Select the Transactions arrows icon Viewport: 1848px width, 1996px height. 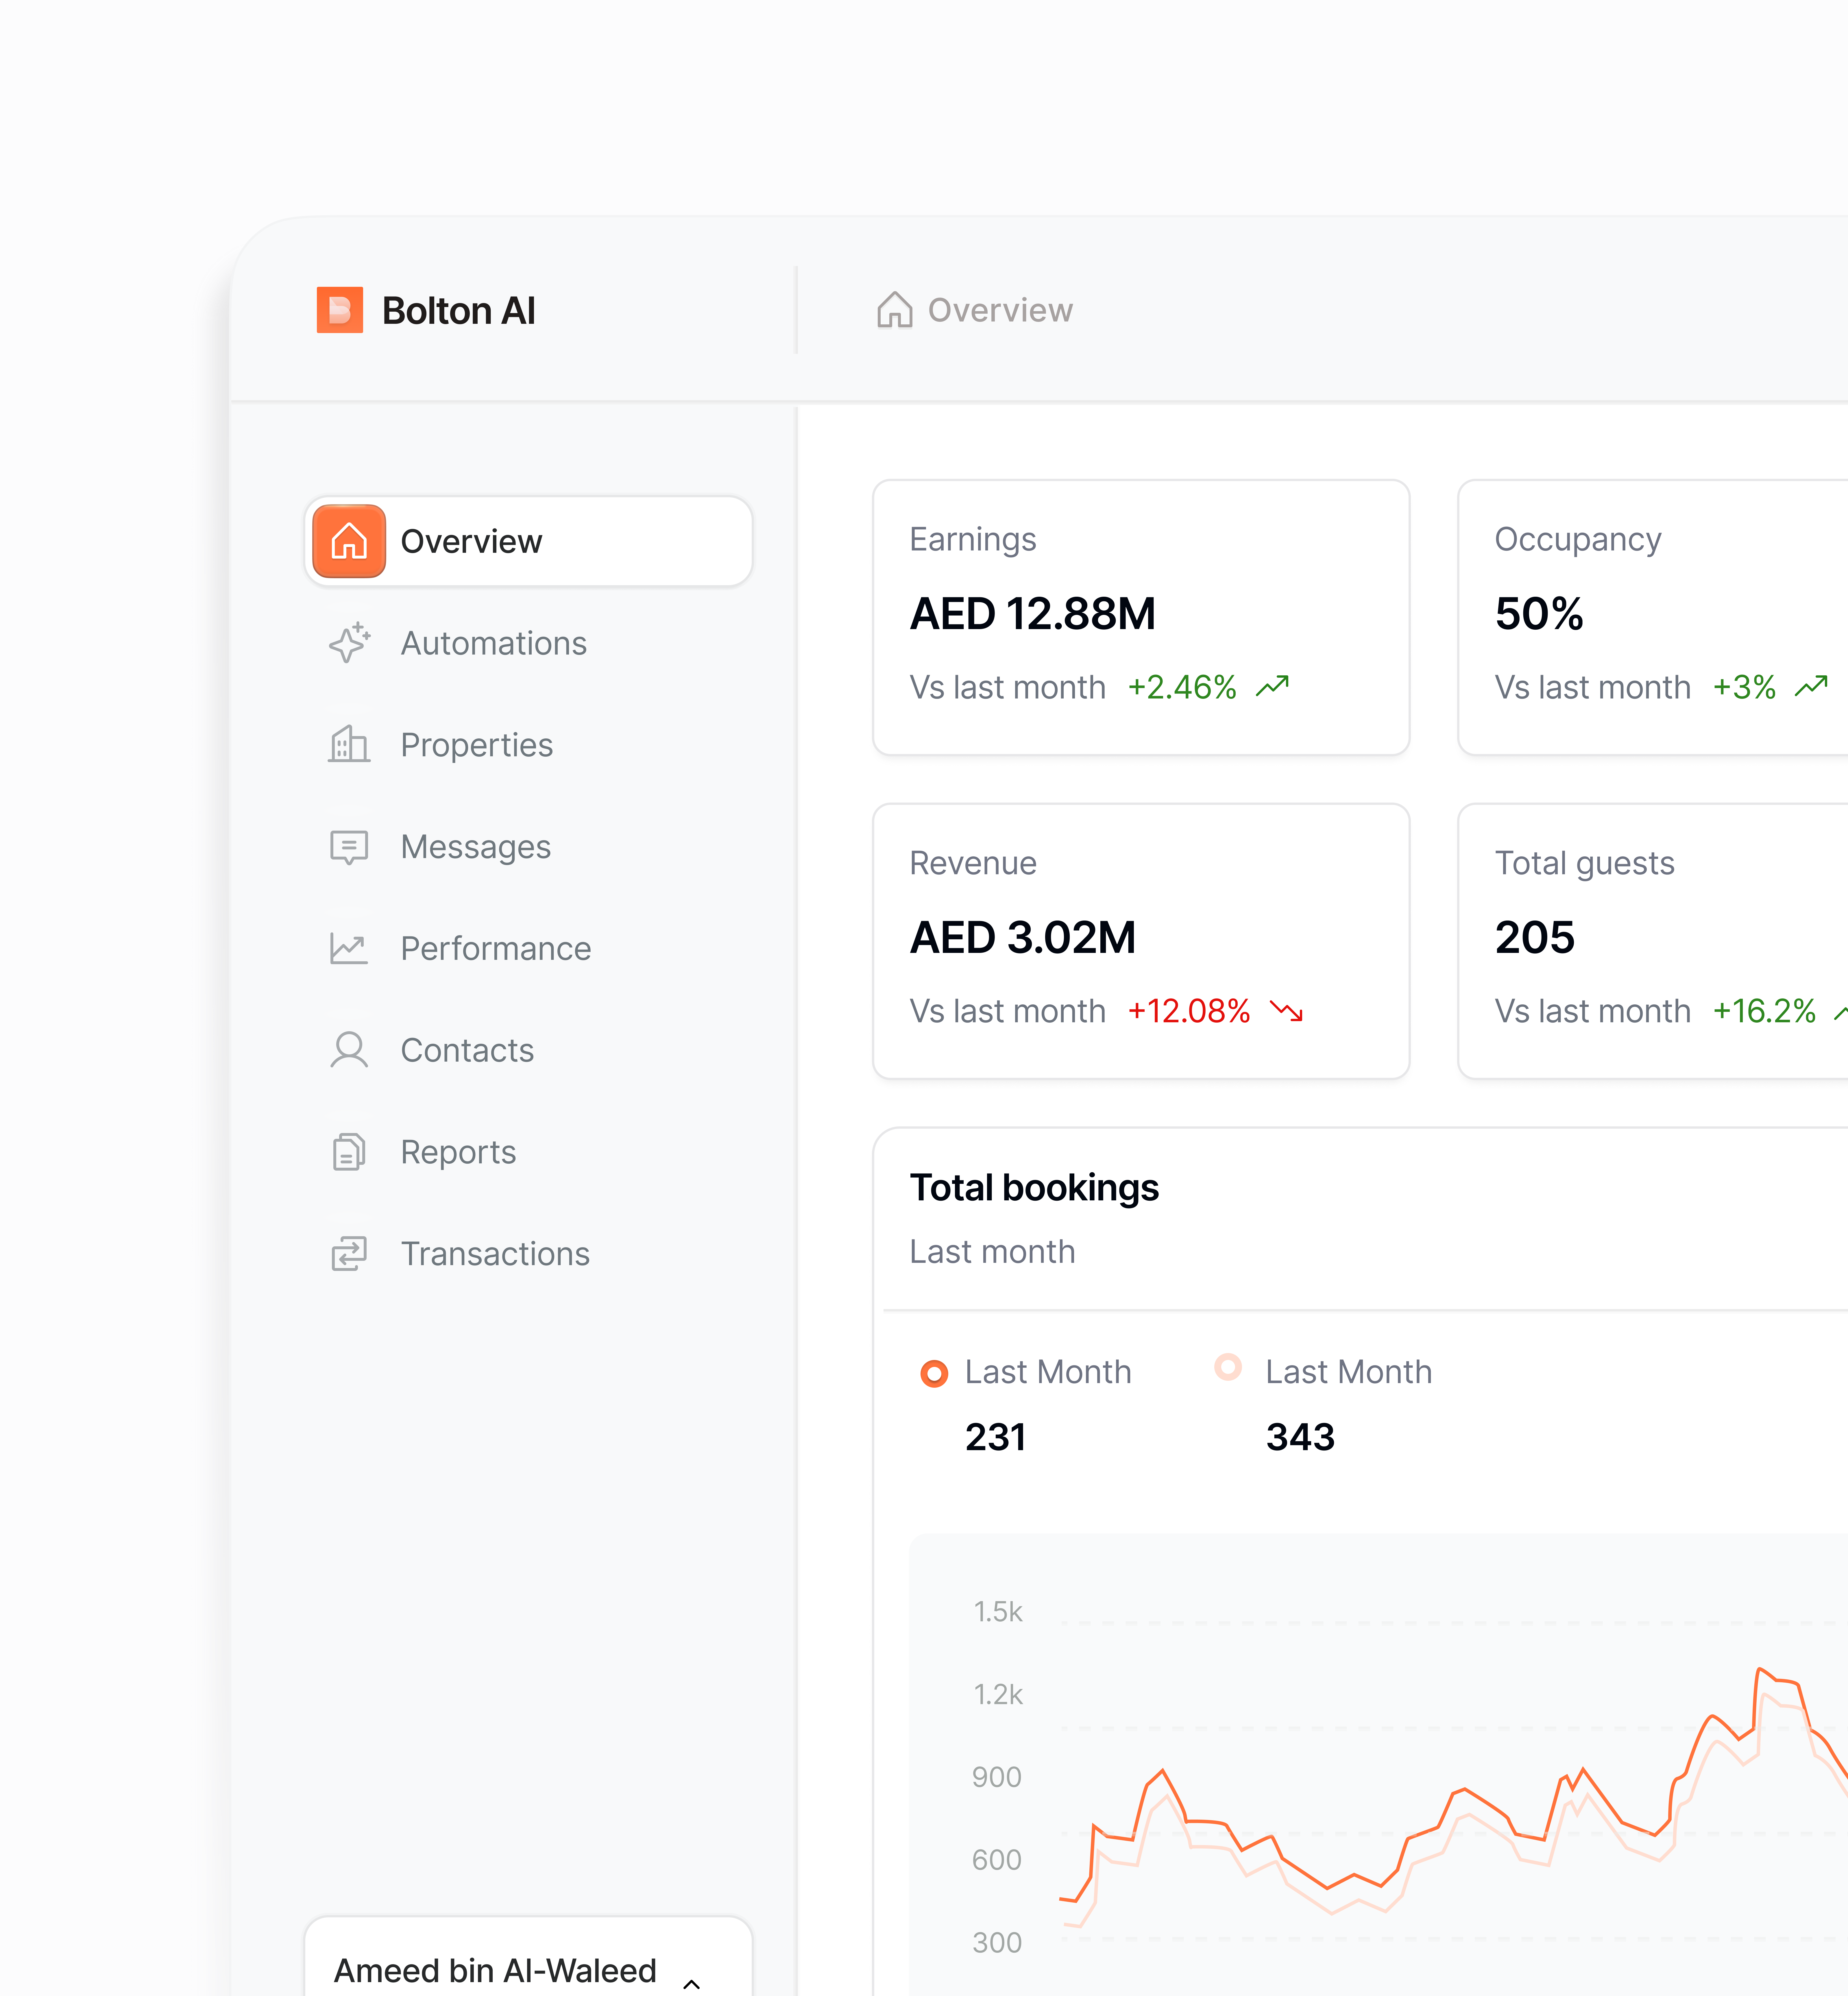pyautogui.click(x=348, y=1253)
